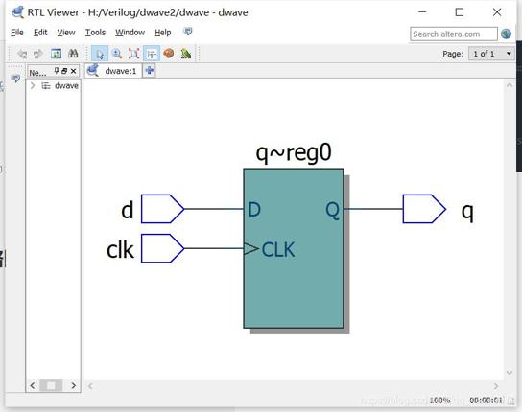Click the green bird's eye view icon
The image size is (522, 412).
pyautogui.click(x=186, y=54)
